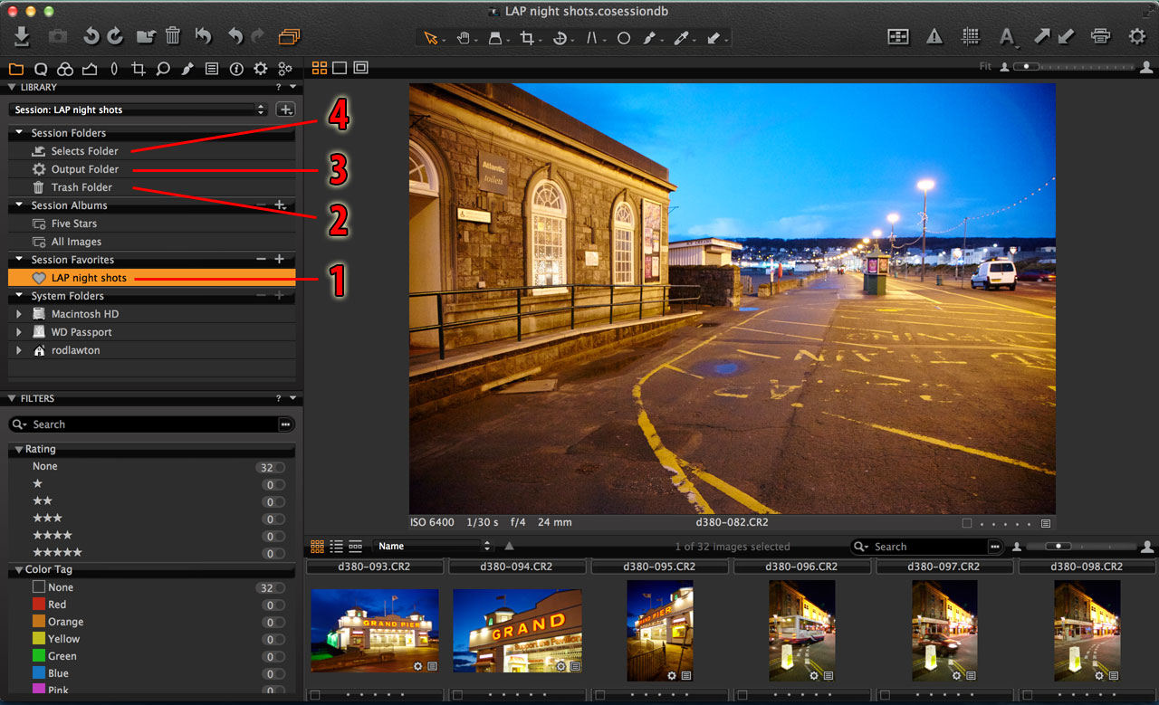Expand the Macintosh HD folder
Viewport: 1159px width, 705px height.
tap(19, 314)
